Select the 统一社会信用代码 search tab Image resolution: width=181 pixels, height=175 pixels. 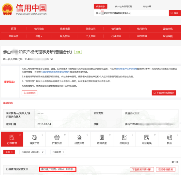123,7
